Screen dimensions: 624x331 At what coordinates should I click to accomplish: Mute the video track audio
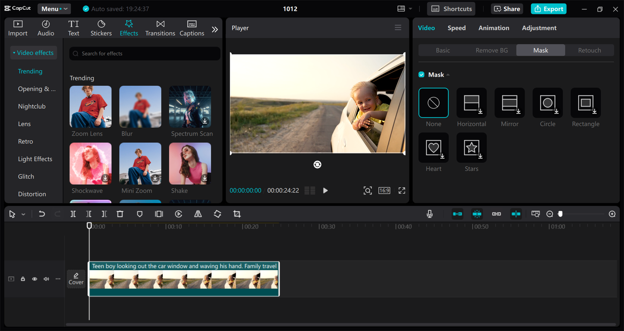click(46, 279)
